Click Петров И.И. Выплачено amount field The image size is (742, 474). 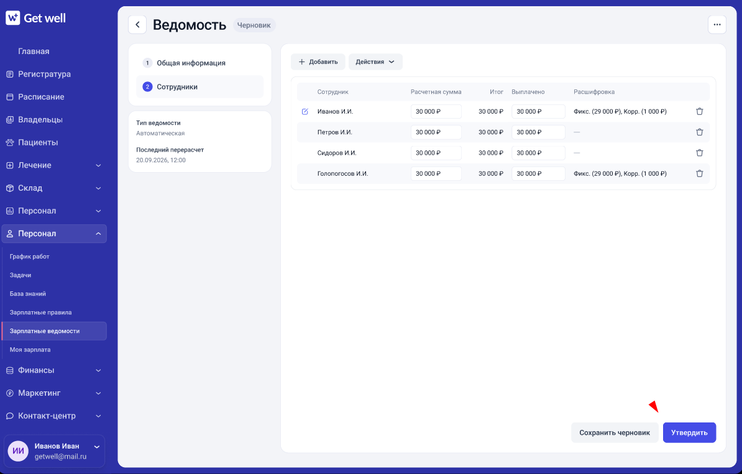click(x=538, y=132)
